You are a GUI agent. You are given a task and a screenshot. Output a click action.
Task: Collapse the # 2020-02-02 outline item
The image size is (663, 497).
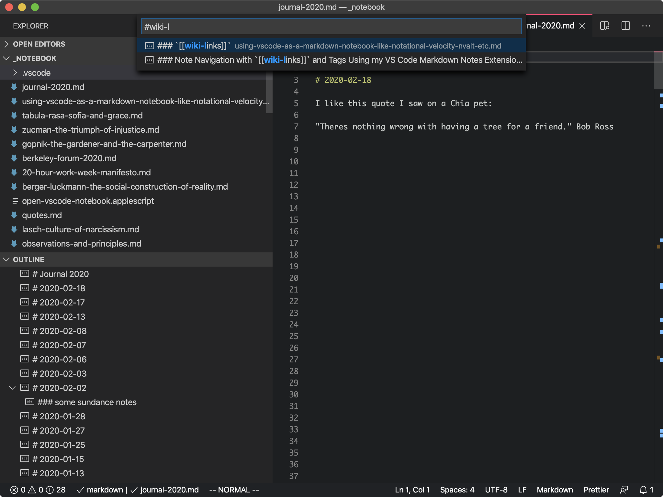tap(12, 388)
